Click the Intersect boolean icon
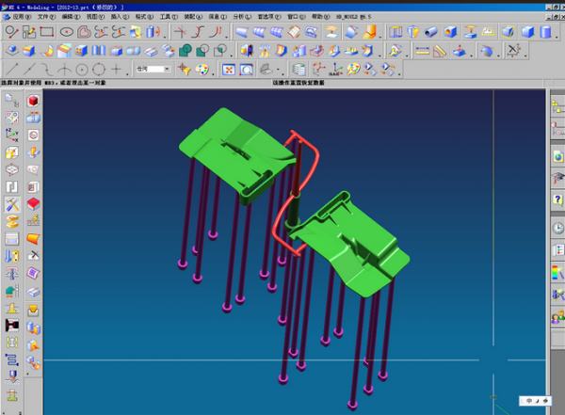Image resolution: width=565 pixels, height=415 pixels. (x=220, y=51)
